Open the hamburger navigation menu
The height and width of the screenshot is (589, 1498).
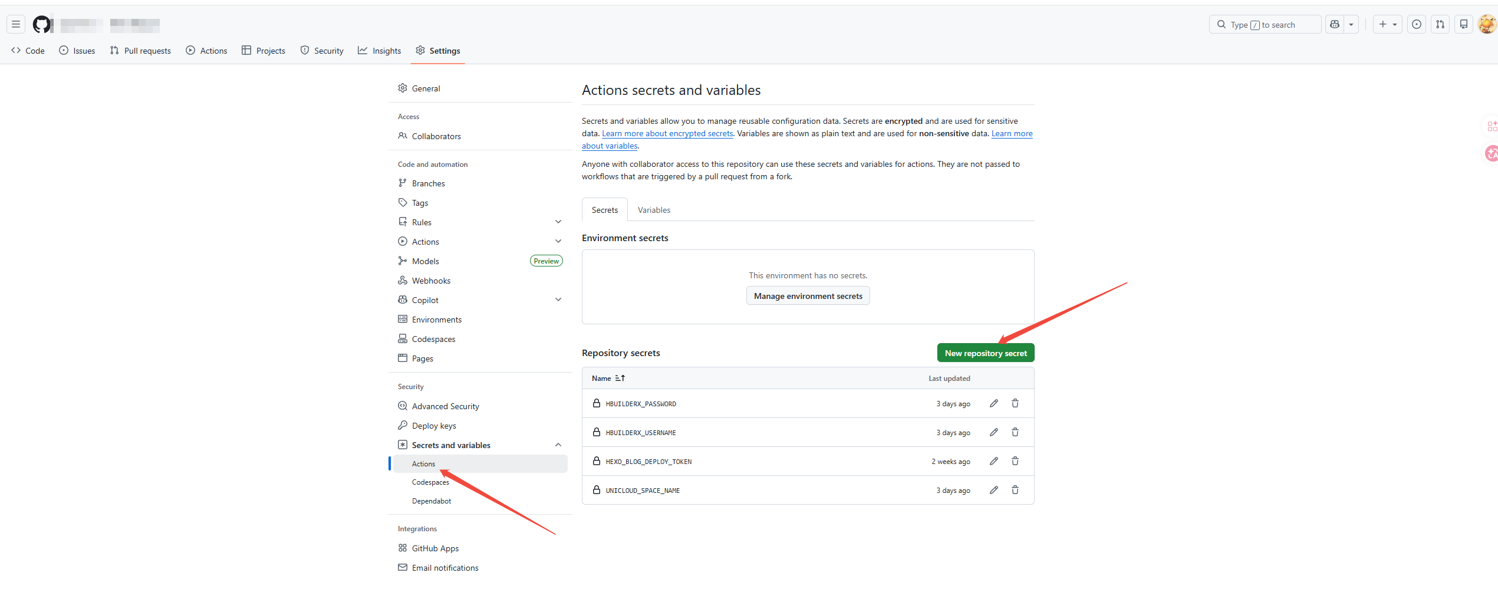pos(16,25)
